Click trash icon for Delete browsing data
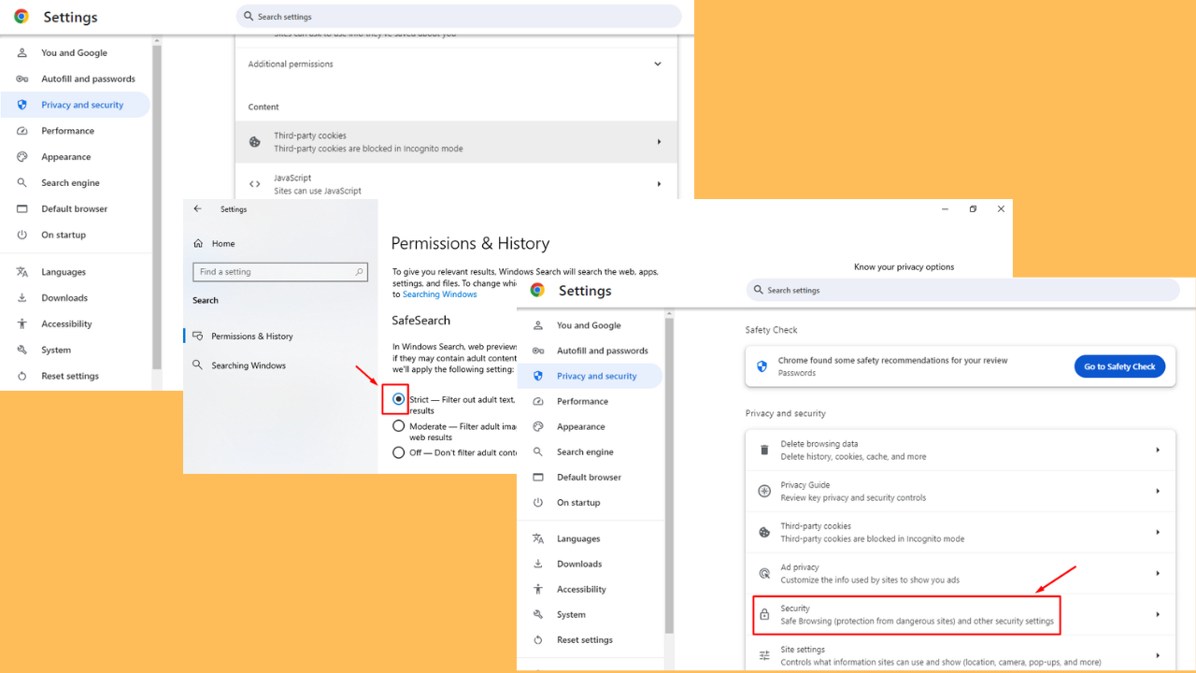Viewport: 1196px width, 673px height. [764, 451]
